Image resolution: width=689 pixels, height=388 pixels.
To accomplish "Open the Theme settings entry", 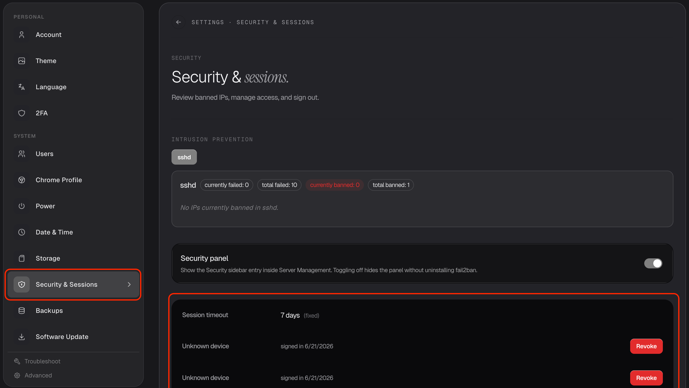I will (73, 61).
